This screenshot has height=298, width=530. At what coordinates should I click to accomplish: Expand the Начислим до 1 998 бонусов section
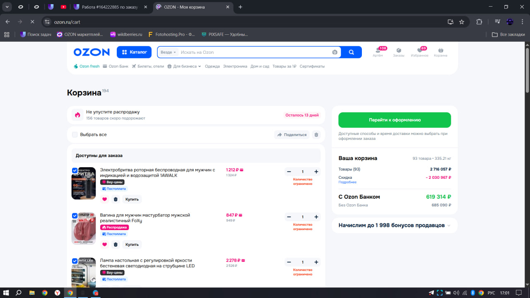pos(449,226)
